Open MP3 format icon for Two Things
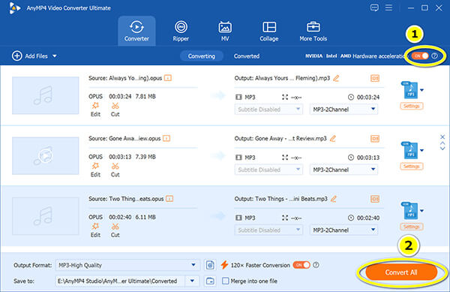This screenshot has height=292, width=450. pyautogui.click(x=409, y=210)
